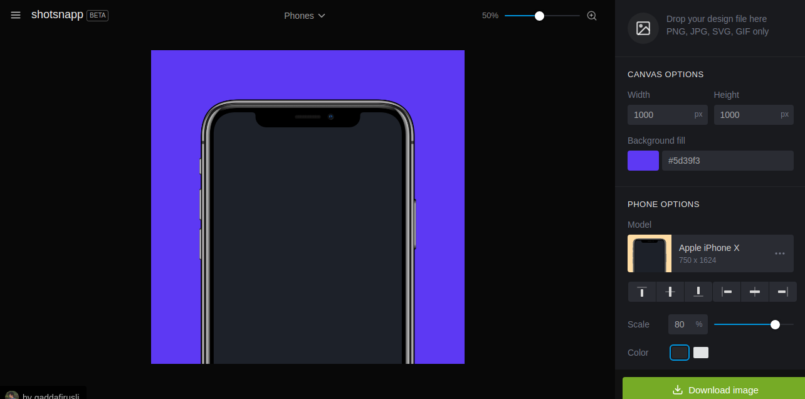Open the background fill color swatch
This screenshot has height=399, width=805.
(643, 161)
